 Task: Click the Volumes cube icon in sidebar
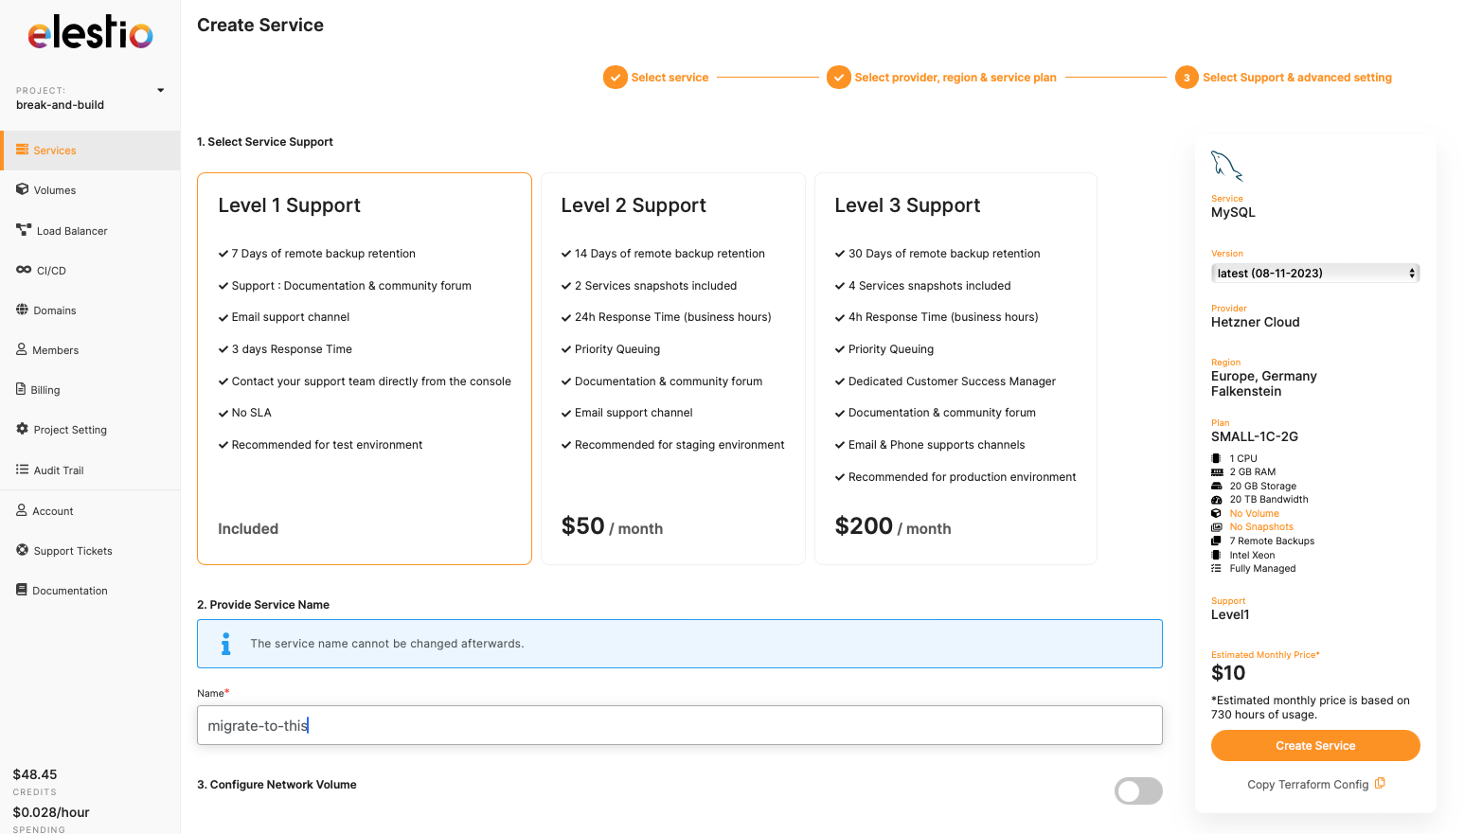pos(22,189)
